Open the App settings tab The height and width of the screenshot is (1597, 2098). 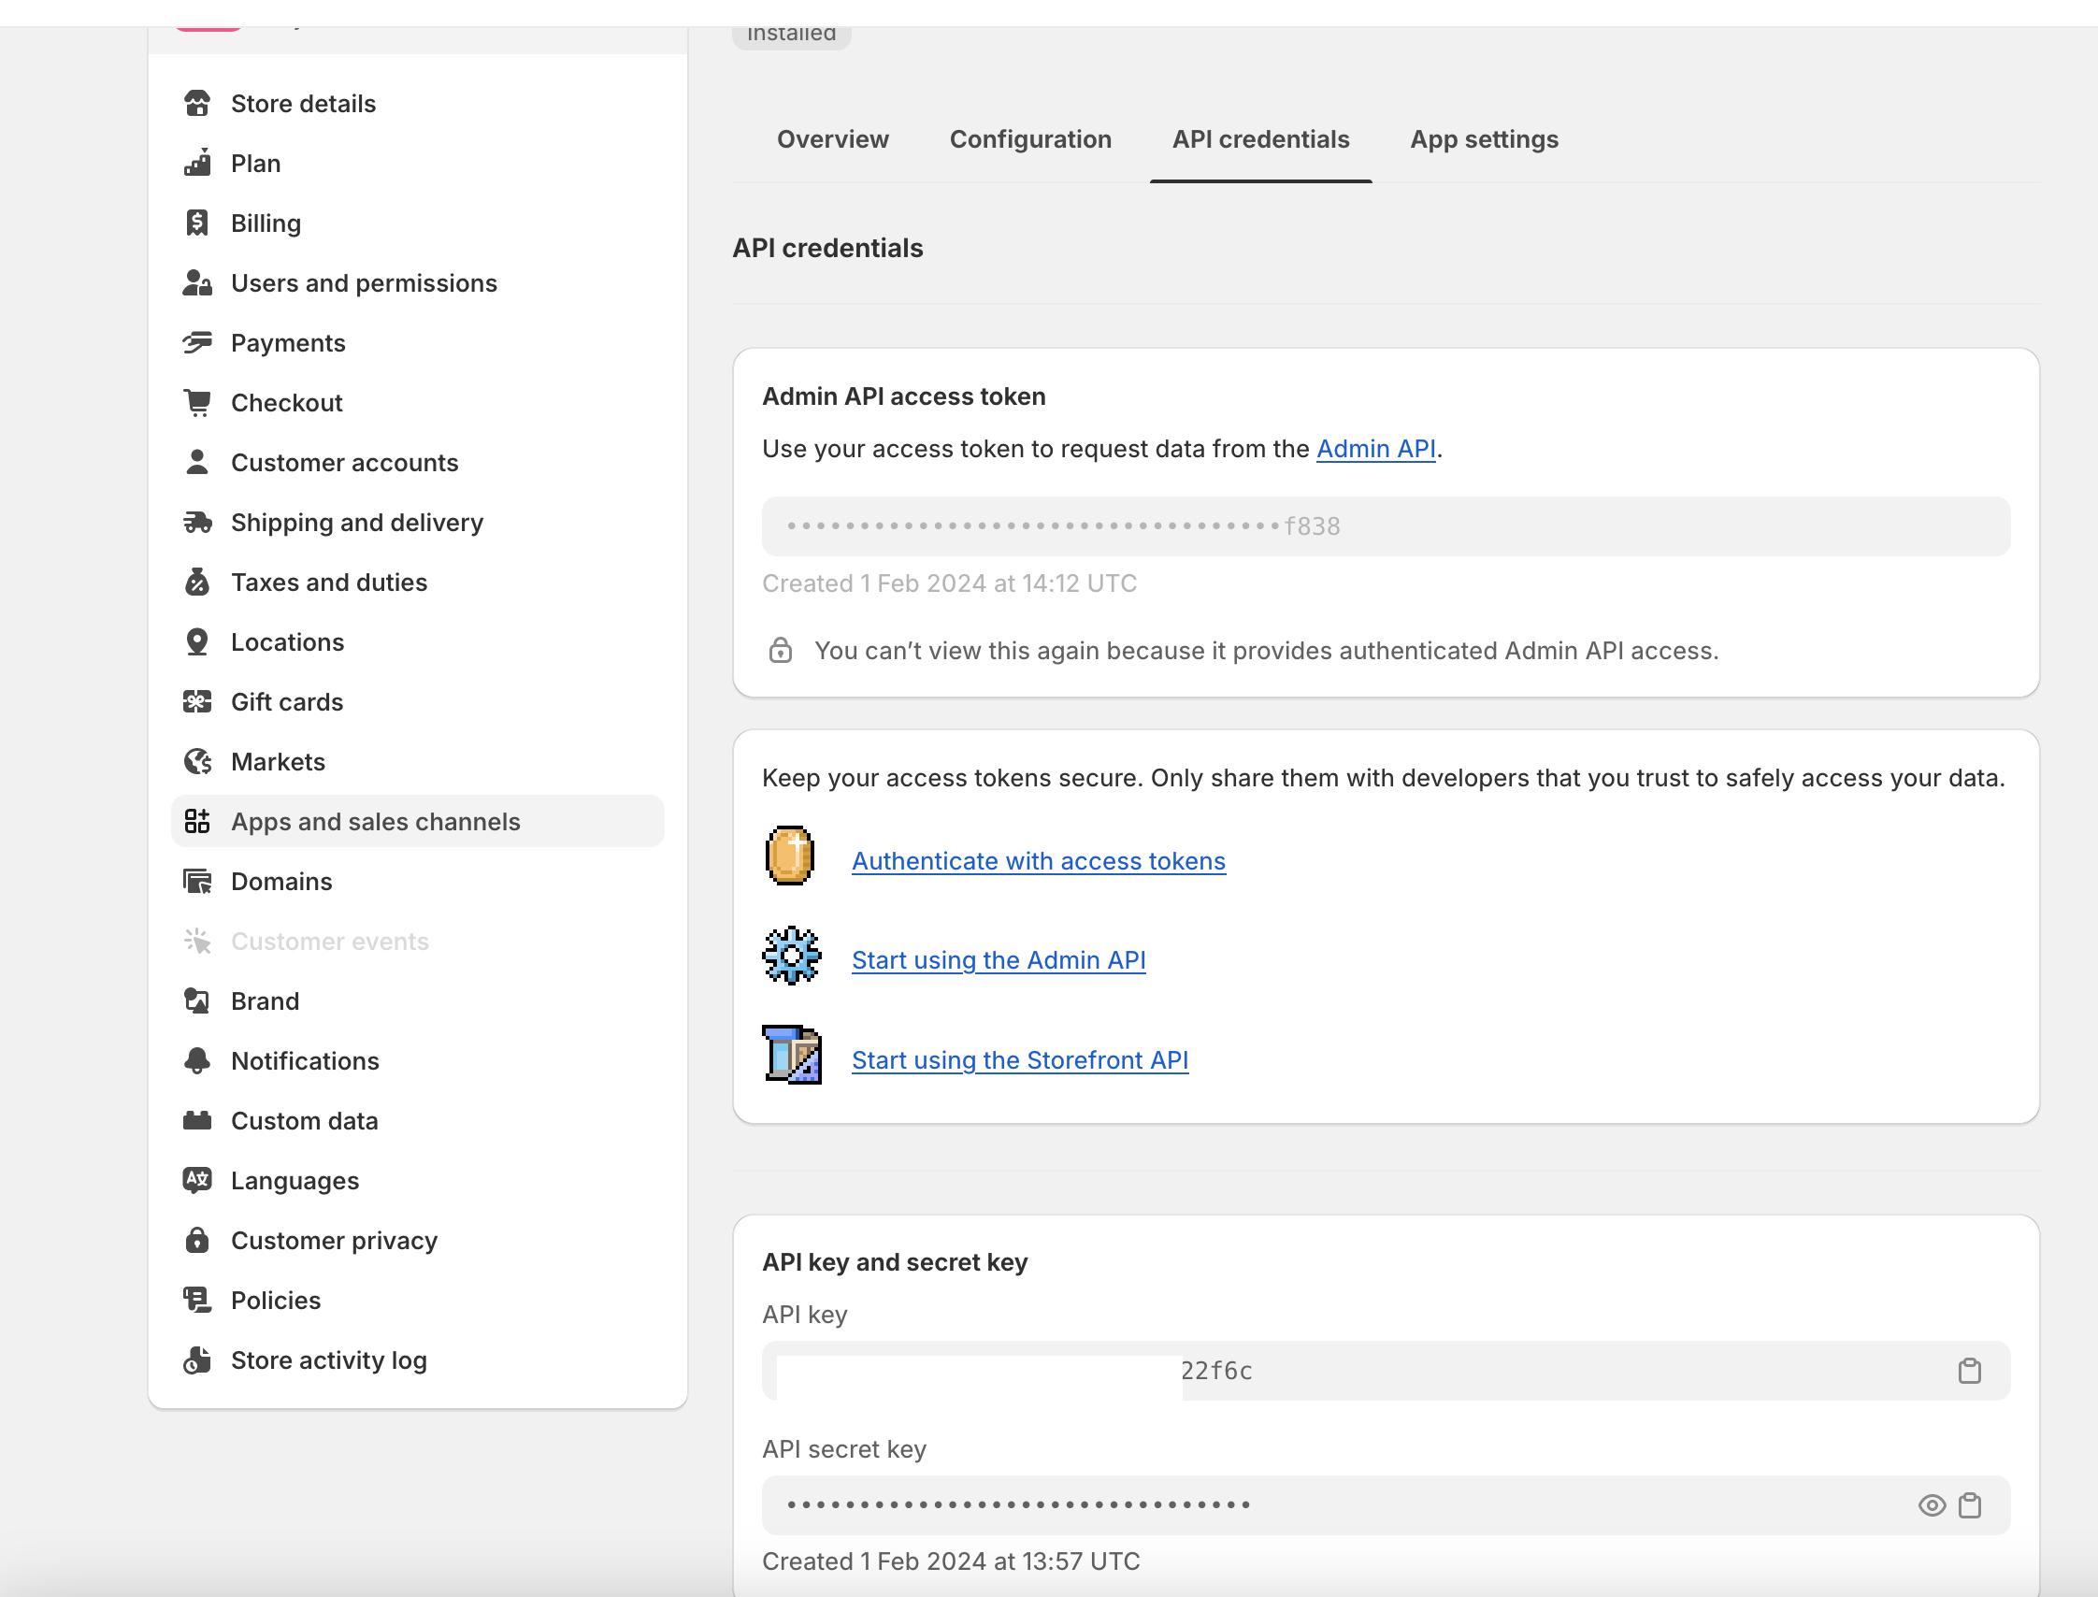coord(1483,139)
